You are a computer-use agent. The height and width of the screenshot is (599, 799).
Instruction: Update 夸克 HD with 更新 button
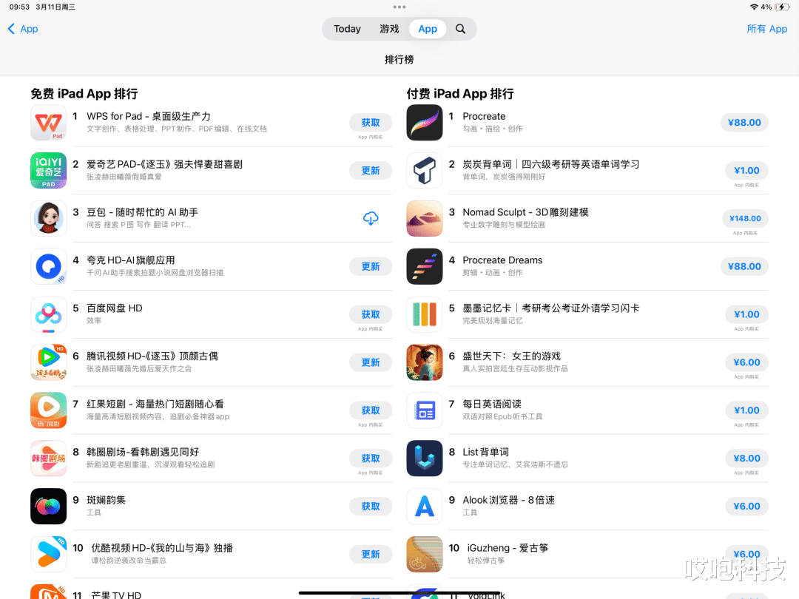click(x=371, y=266)
